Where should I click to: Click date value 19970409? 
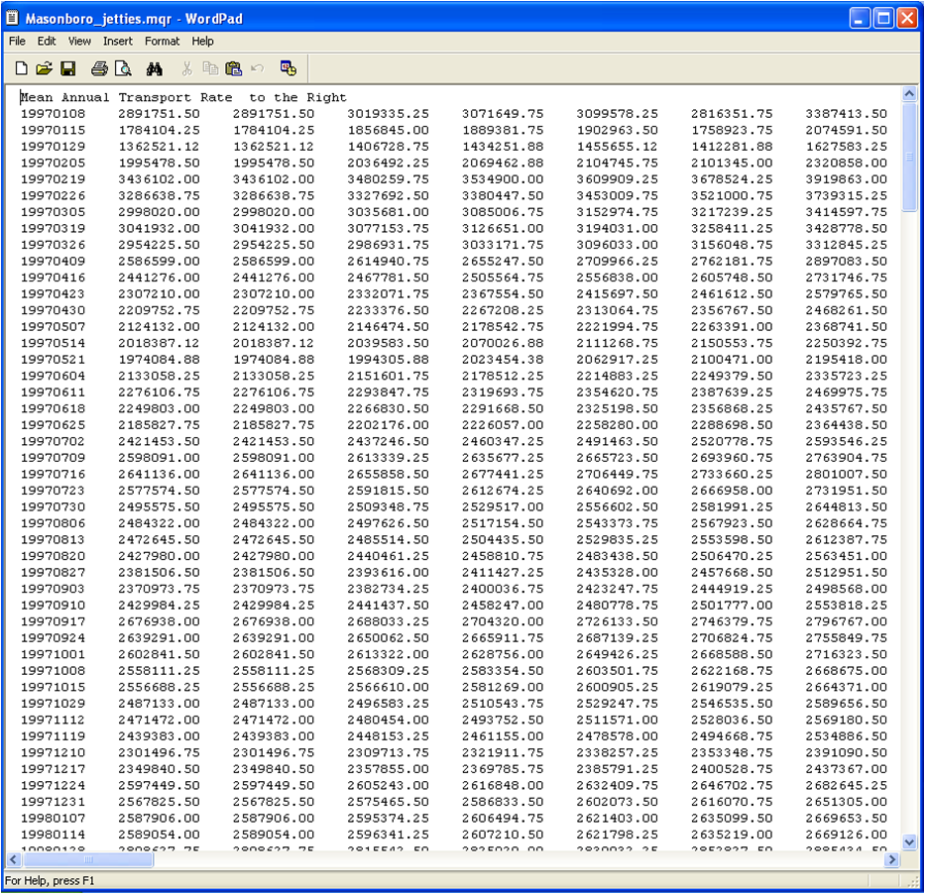click(x=54, y=262)
